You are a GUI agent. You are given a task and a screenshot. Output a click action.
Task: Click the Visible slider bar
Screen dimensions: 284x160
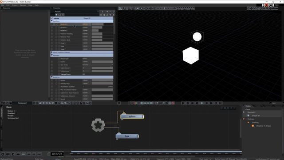tap(102, 80)
